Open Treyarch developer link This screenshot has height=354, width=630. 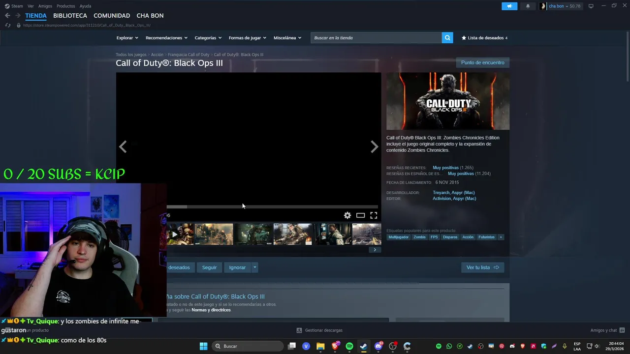point(441,193)
